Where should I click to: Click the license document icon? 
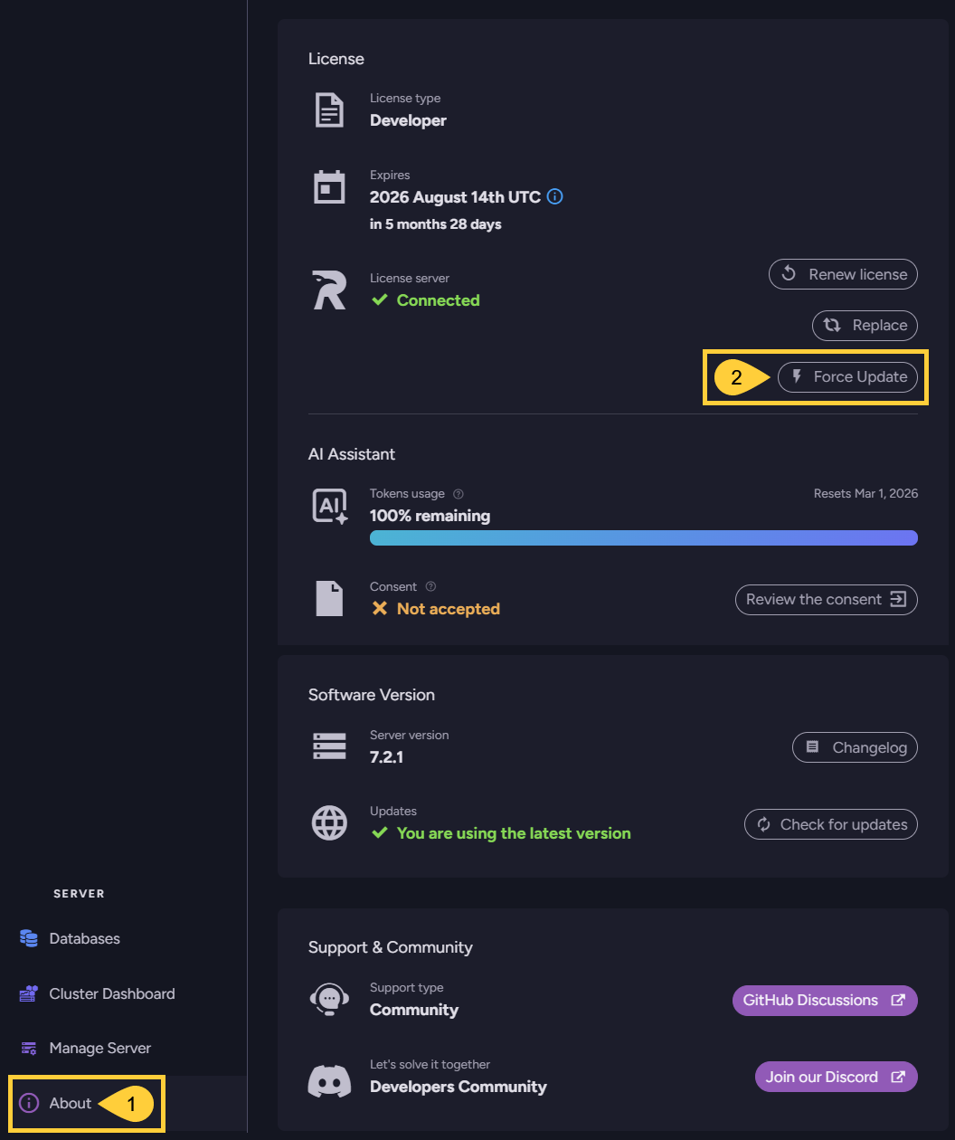point(329,109)
